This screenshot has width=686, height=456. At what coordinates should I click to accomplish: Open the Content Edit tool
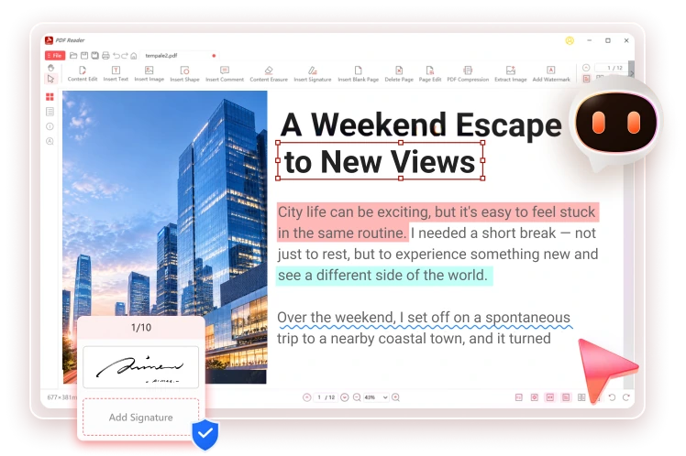tap(83, 74)
